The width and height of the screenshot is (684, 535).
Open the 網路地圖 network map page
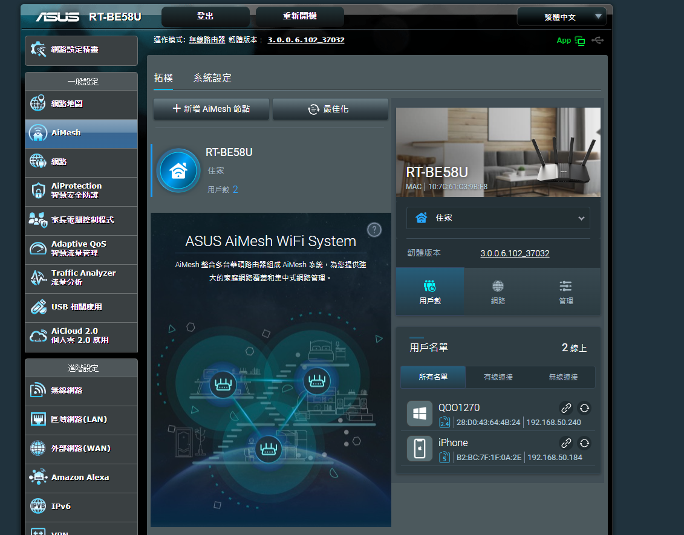tap(81, 104)
